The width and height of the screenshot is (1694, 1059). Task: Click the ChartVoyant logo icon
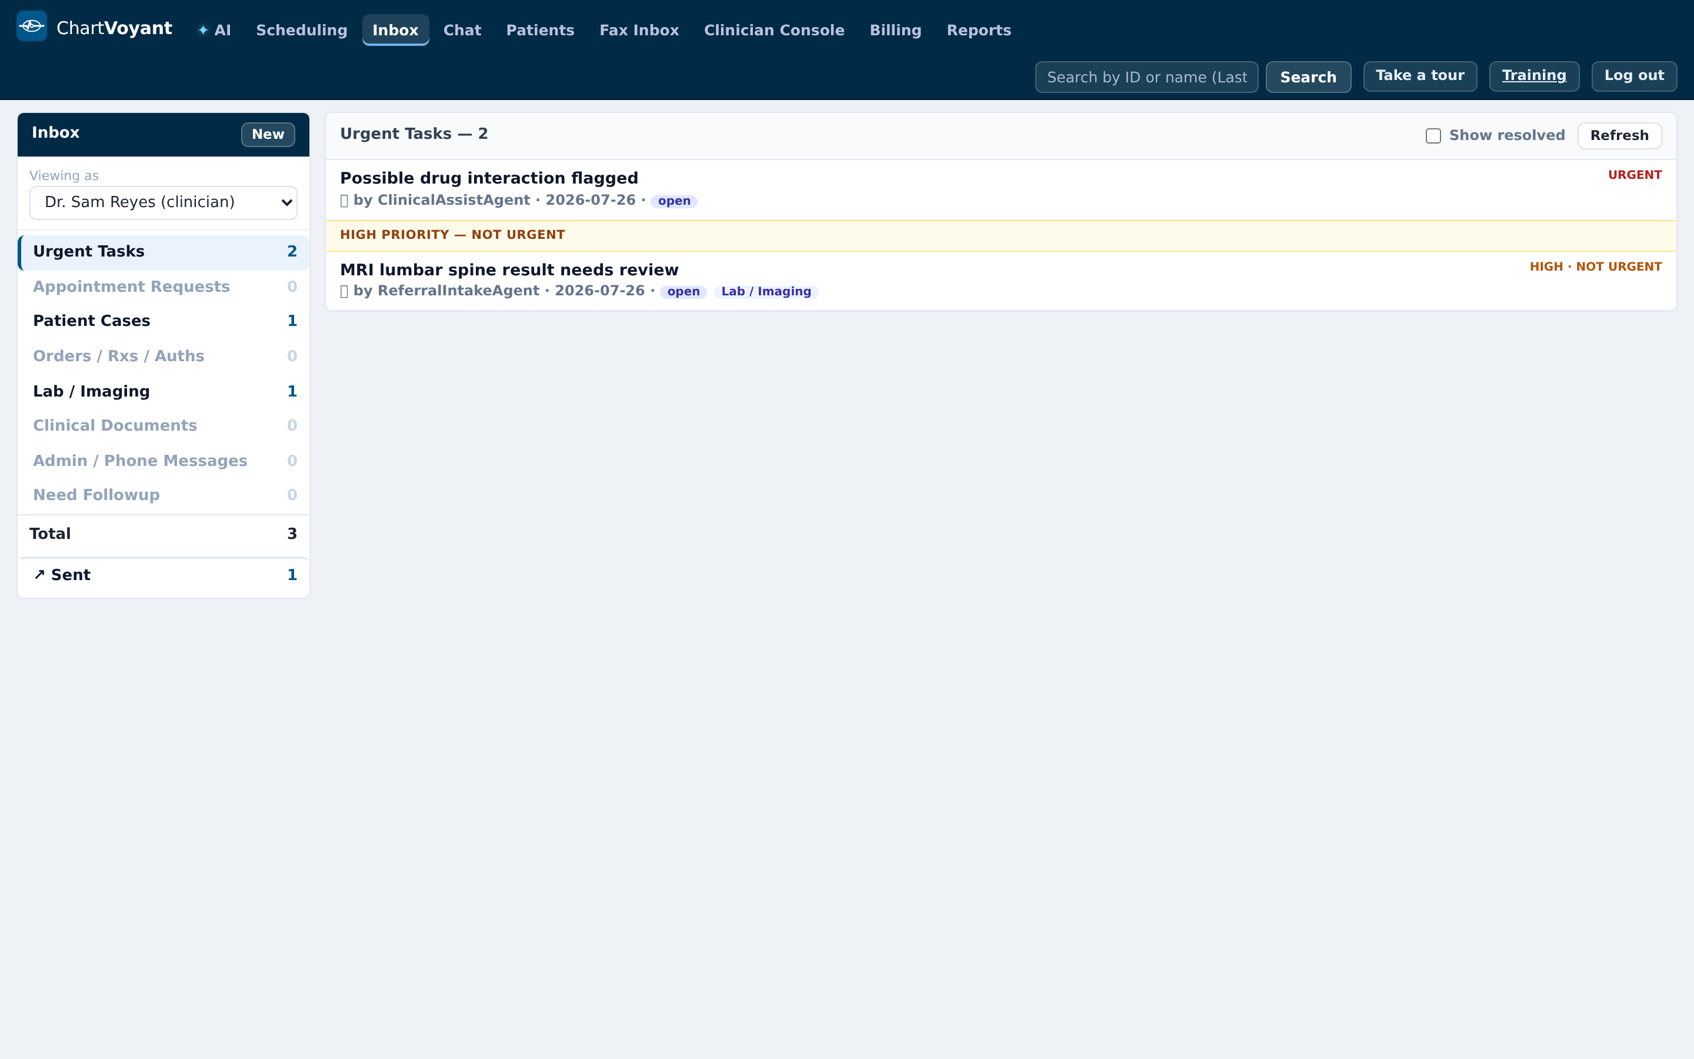pos(32,26)
